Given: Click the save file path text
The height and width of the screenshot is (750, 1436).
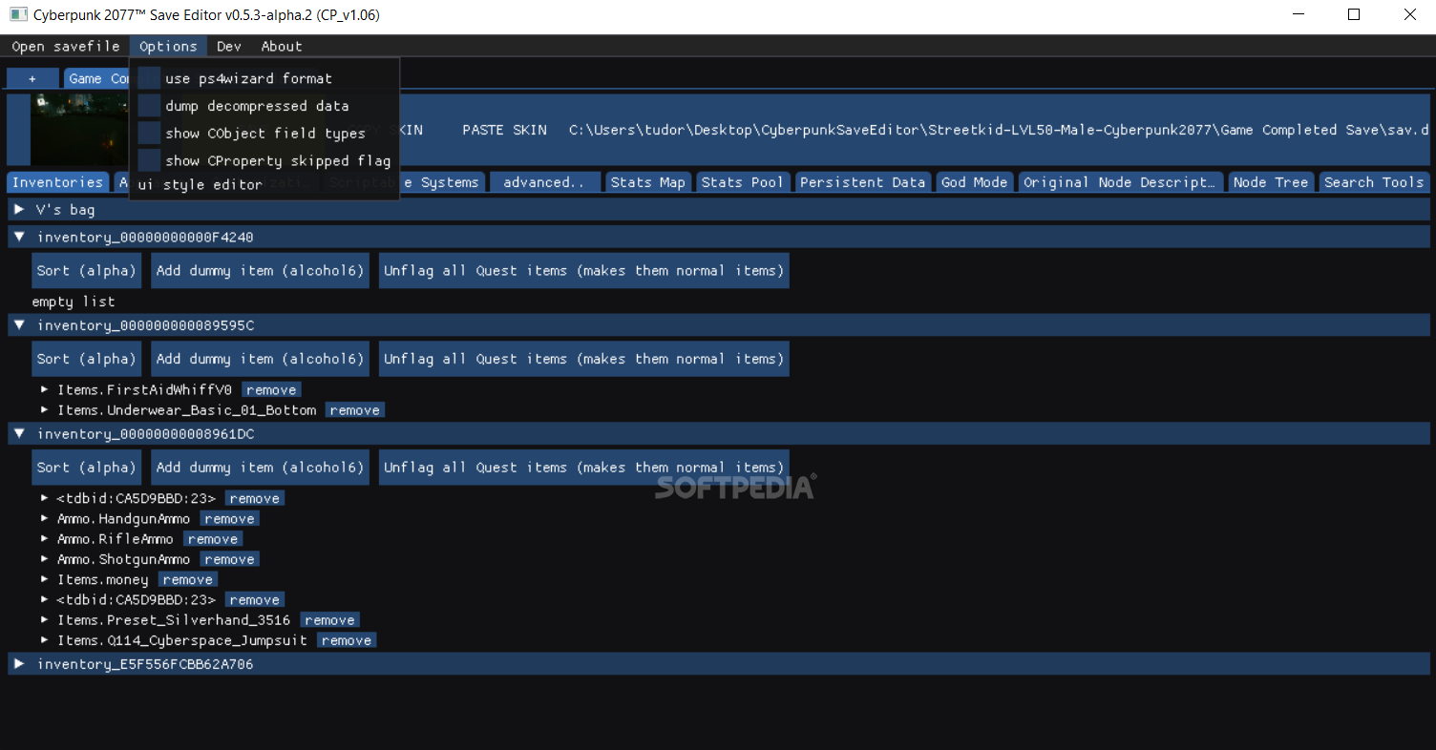Looking at the screenshot, I should point(999,130).
